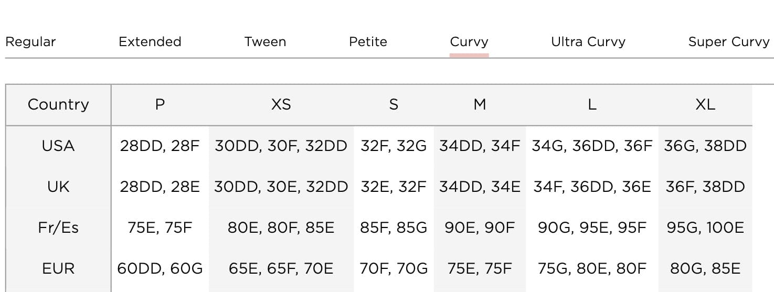This screenshot has height=292, width=774.
Task: Open the Ultra Curvy tab
Action: [x=588, y=42]
